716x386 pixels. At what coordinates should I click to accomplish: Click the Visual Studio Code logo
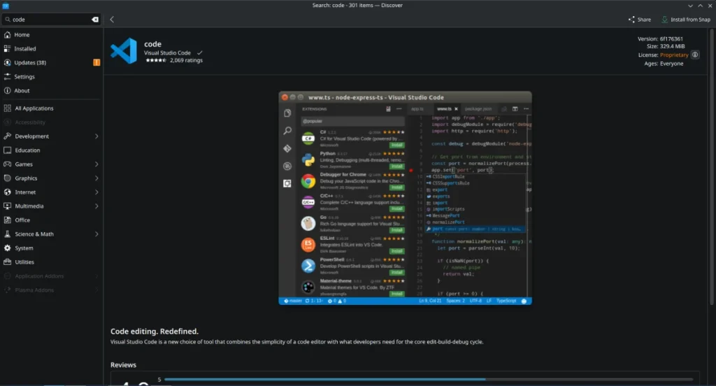point(124,51)
